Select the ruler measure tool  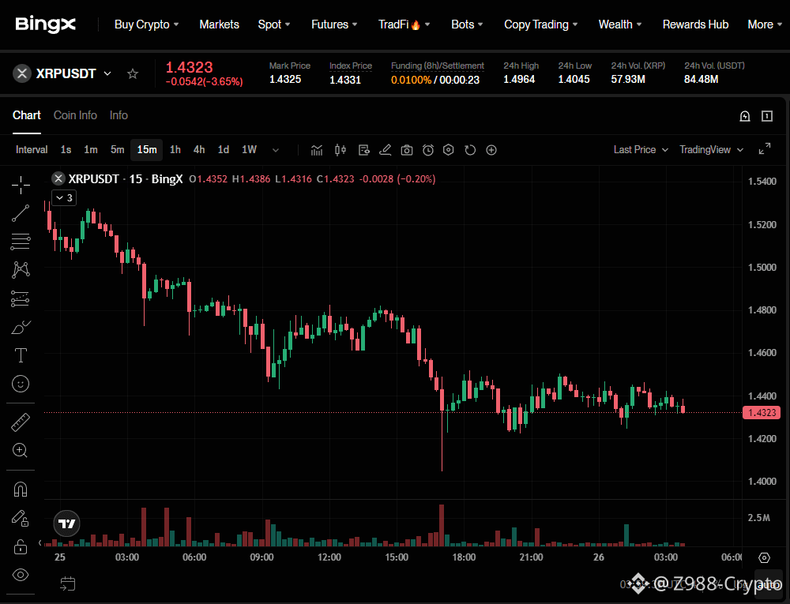21,422
